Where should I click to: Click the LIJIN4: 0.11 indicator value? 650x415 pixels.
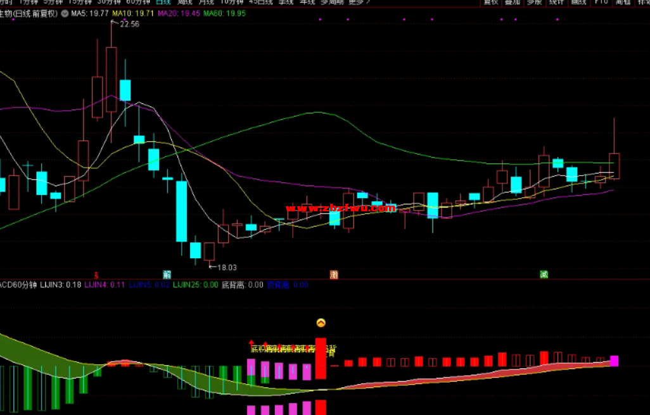tap(105, 285)
